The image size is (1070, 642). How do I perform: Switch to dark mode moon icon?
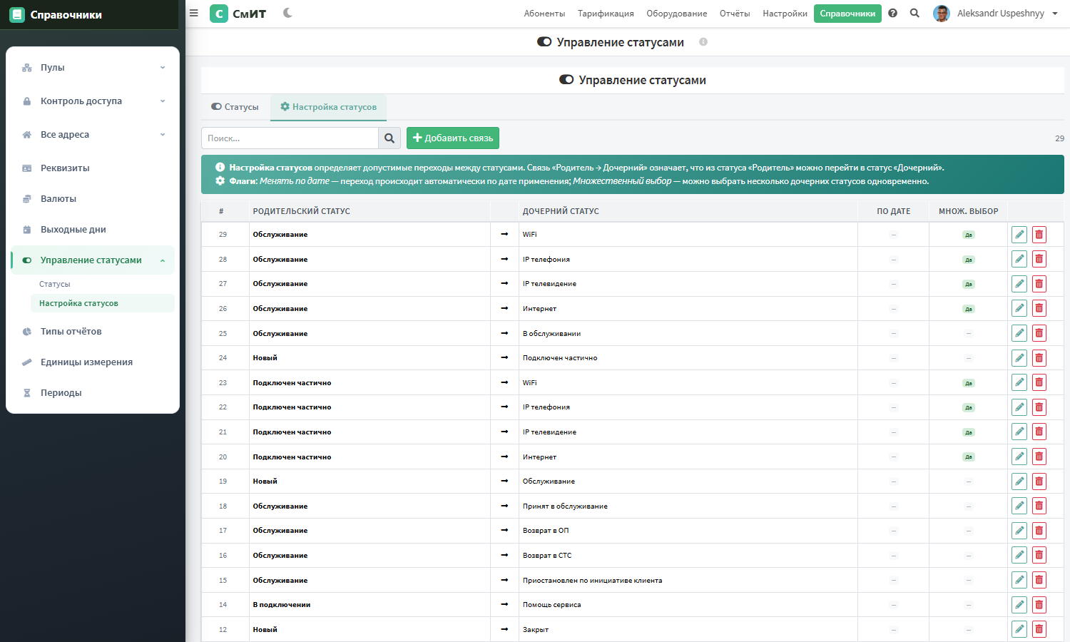click(x=287, y=13)
